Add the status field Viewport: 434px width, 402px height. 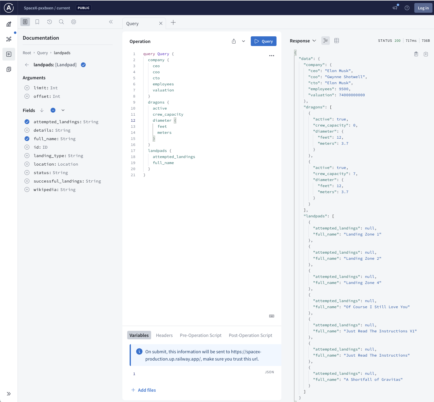[x=27, y=173]
